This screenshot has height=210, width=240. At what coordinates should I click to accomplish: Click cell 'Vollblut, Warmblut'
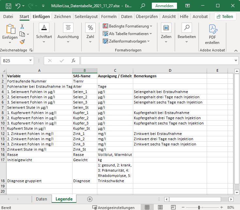click(x=115, y=155)
